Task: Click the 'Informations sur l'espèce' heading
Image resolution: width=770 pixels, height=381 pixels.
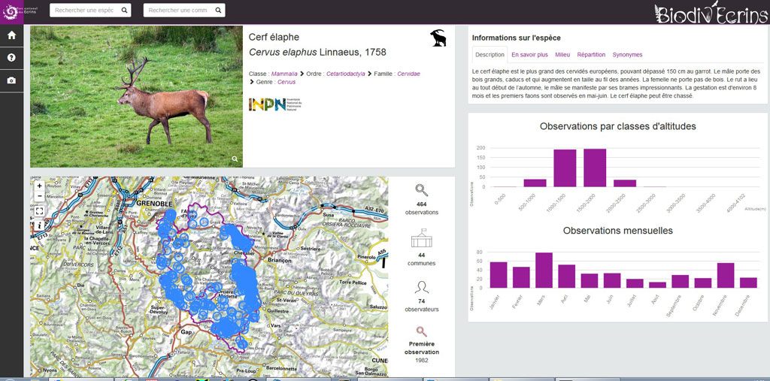Action: point(516,38)
